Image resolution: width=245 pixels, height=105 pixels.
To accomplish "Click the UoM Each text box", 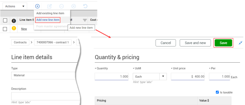I will tap(146, 77).
